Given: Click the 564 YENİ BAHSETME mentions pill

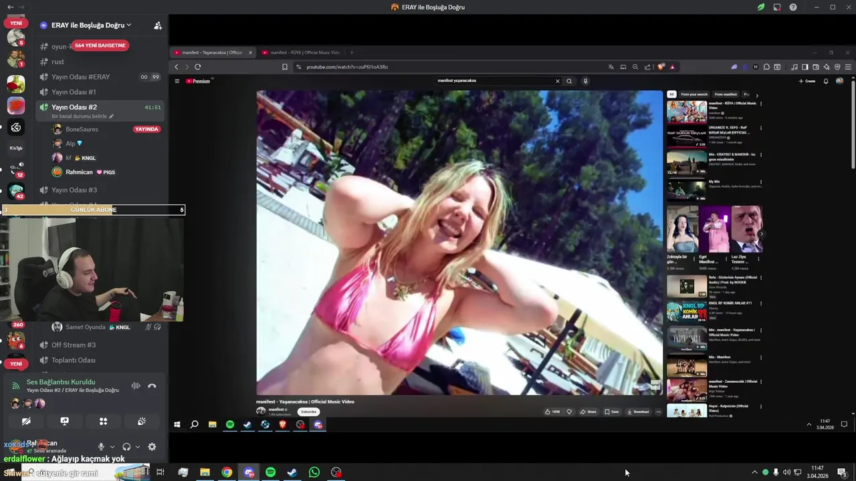Looking at the screenshot, I should (x=100, y=45).
